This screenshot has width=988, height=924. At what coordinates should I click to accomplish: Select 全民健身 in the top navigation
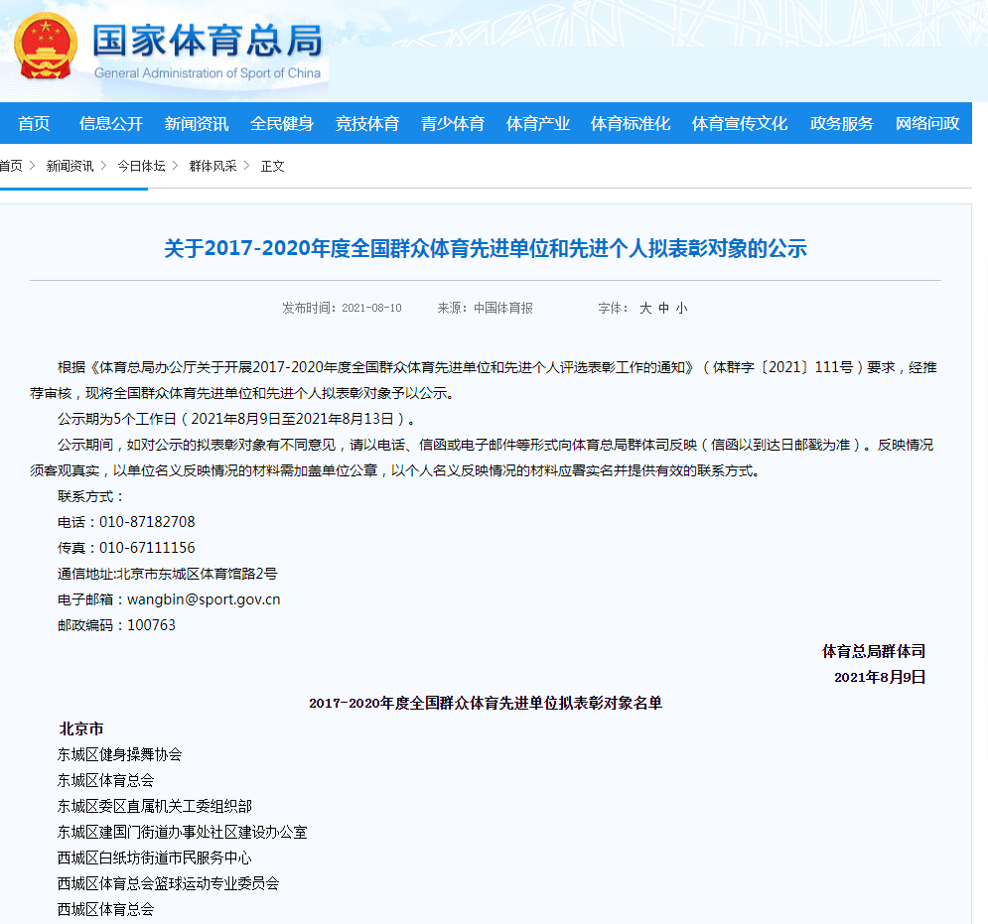coord(282,124)
